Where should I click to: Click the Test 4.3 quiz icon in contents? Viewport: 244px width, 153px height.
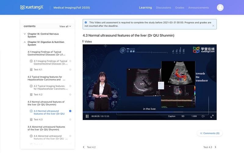pos(31,120)
